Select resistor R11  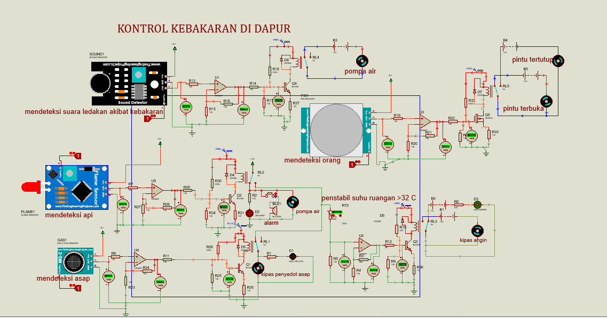tap(167, 259)
